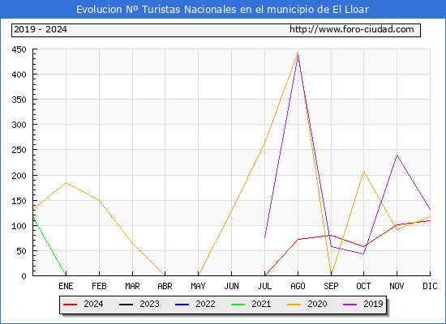
Task: Click the 100 y-axis value
Action: tap(19, 226)
